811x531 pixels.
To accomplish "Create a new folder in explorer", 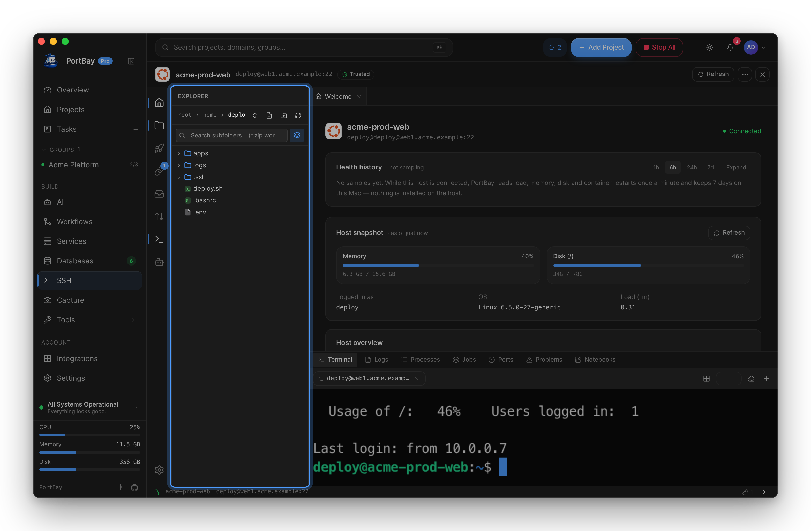I will coord(283,115).
